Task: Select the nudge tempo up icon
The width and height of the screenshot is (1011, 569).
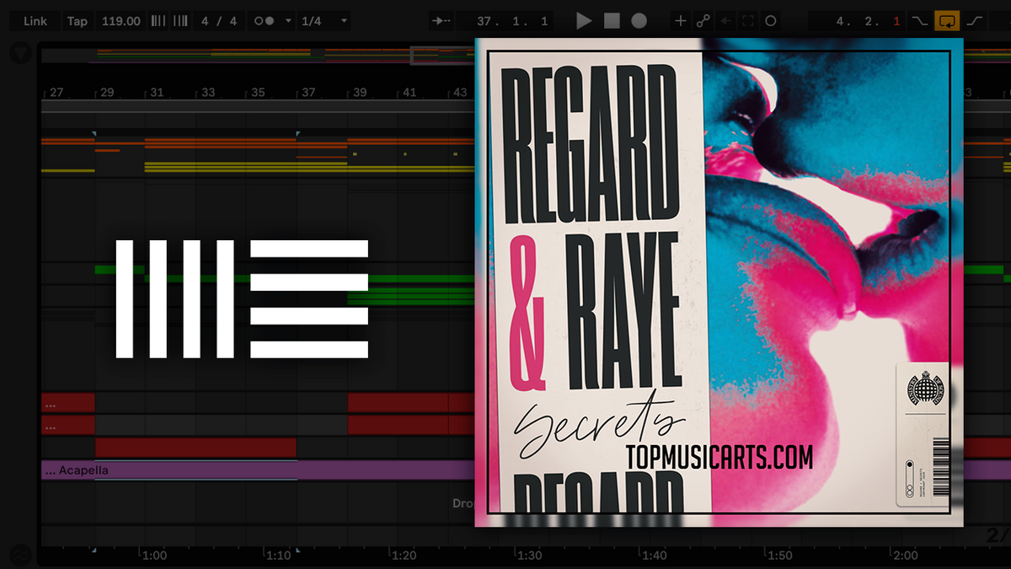Action: coord(180,20)
